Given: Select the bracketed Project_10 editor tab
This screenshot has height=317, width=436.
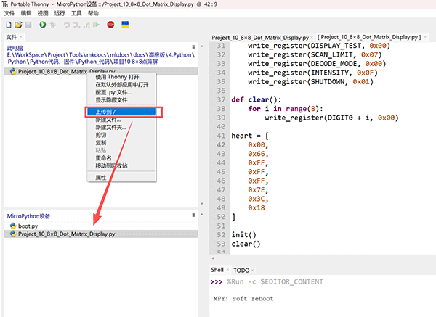Looking at the screenshot, I should tap(371, 37).
